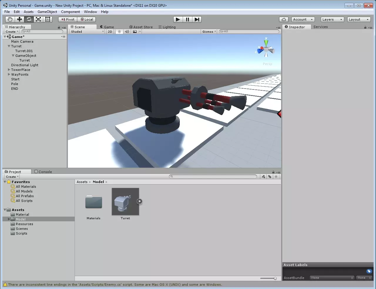
Task: Switch to the Console tab
Action: click(43, 172)
